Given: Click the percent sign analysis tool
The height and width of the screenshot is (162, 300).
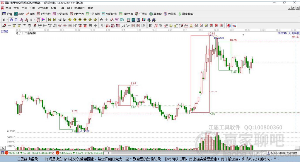Looking at the screenshot, I should (161, 26).
